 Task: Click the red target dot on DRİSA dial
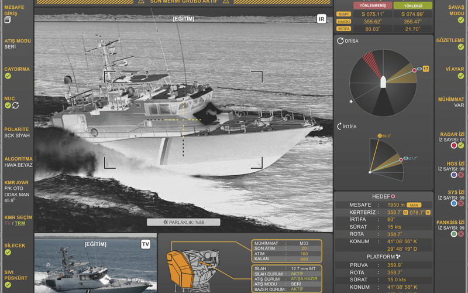pos(414,70)
